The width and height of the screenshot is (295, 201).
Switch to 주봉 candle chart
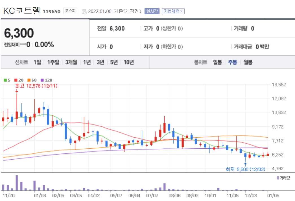coord(233,62)
